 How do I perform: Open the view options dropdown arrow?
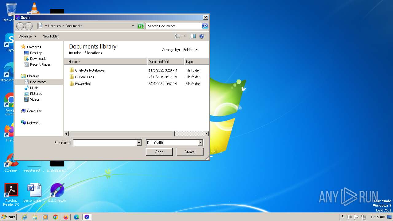185,36
